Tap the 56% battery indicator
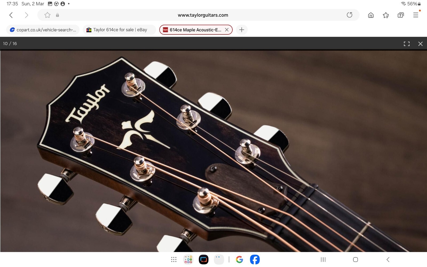The image size is (427, 267). click(414, 4)
